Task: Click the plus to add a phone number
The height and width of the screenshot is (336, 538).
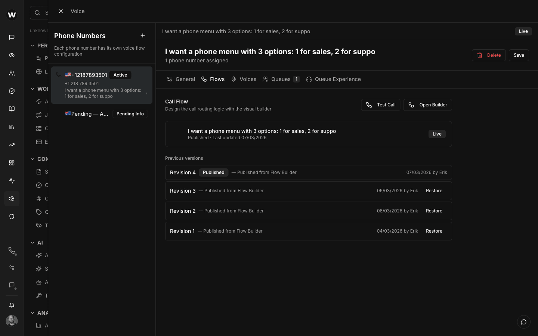Action: tap(143, 35)
